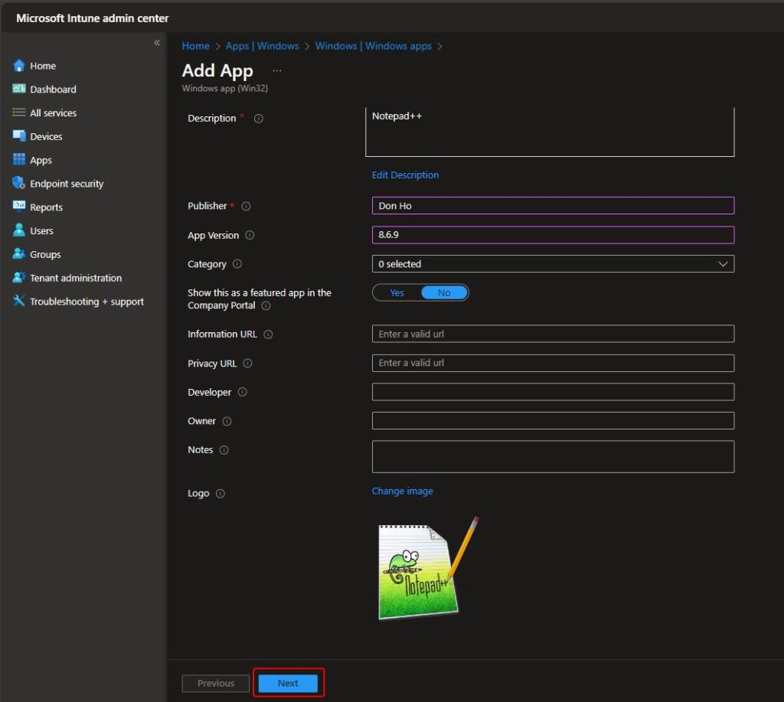784x702 pixels.
Task: Click the Notepad++ logo thumbnail
Action: pos(429,569)
